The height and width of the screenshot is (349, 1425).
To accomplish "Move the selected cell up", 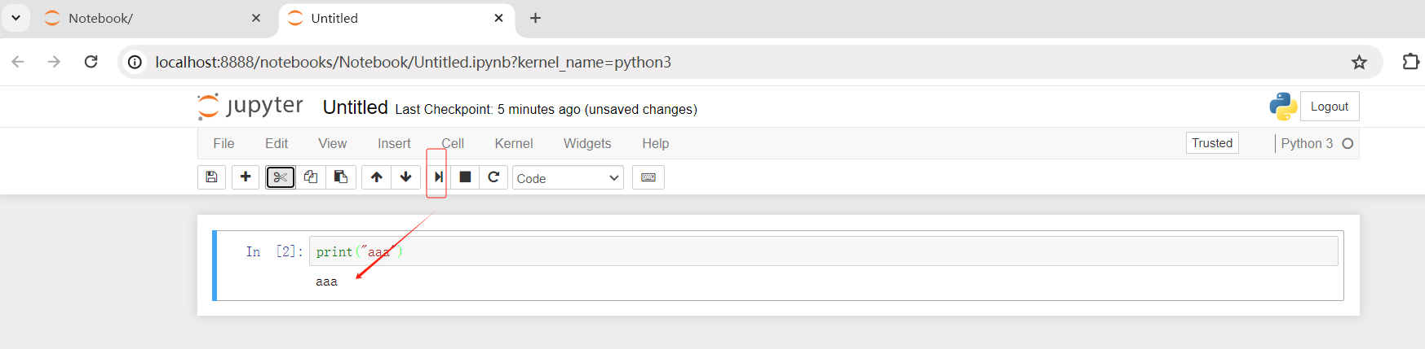I will point(376,177).
